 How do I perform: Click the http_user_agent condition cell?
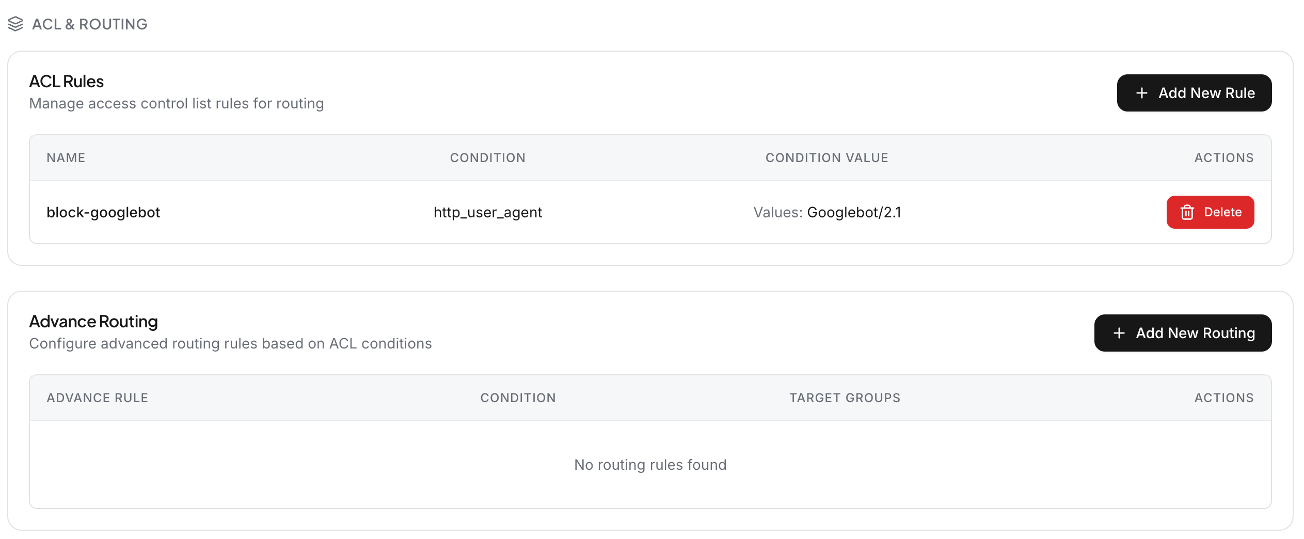click(x=488, y=212)
